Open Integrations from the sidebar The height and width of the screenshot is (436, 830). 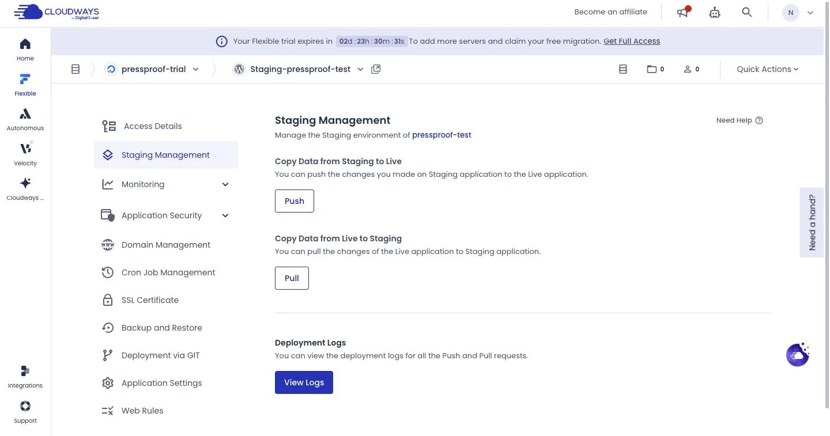25,377
